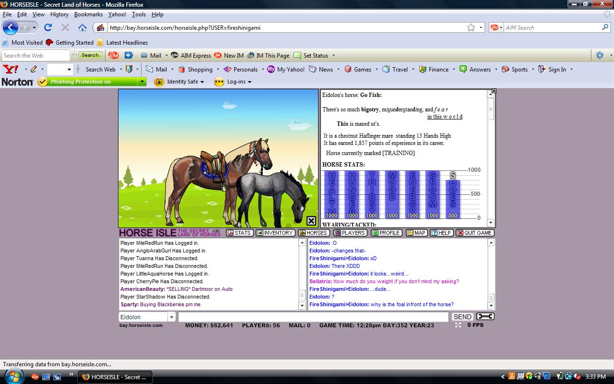Click IM This Page
Screen dimensions: 614x384
point(268,55)
